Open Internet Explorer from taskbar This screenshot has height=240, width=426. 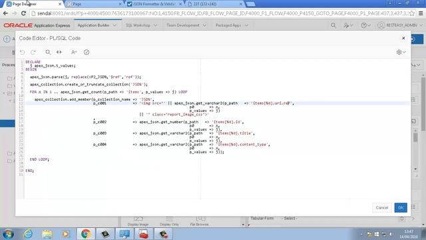click(28, 234)
